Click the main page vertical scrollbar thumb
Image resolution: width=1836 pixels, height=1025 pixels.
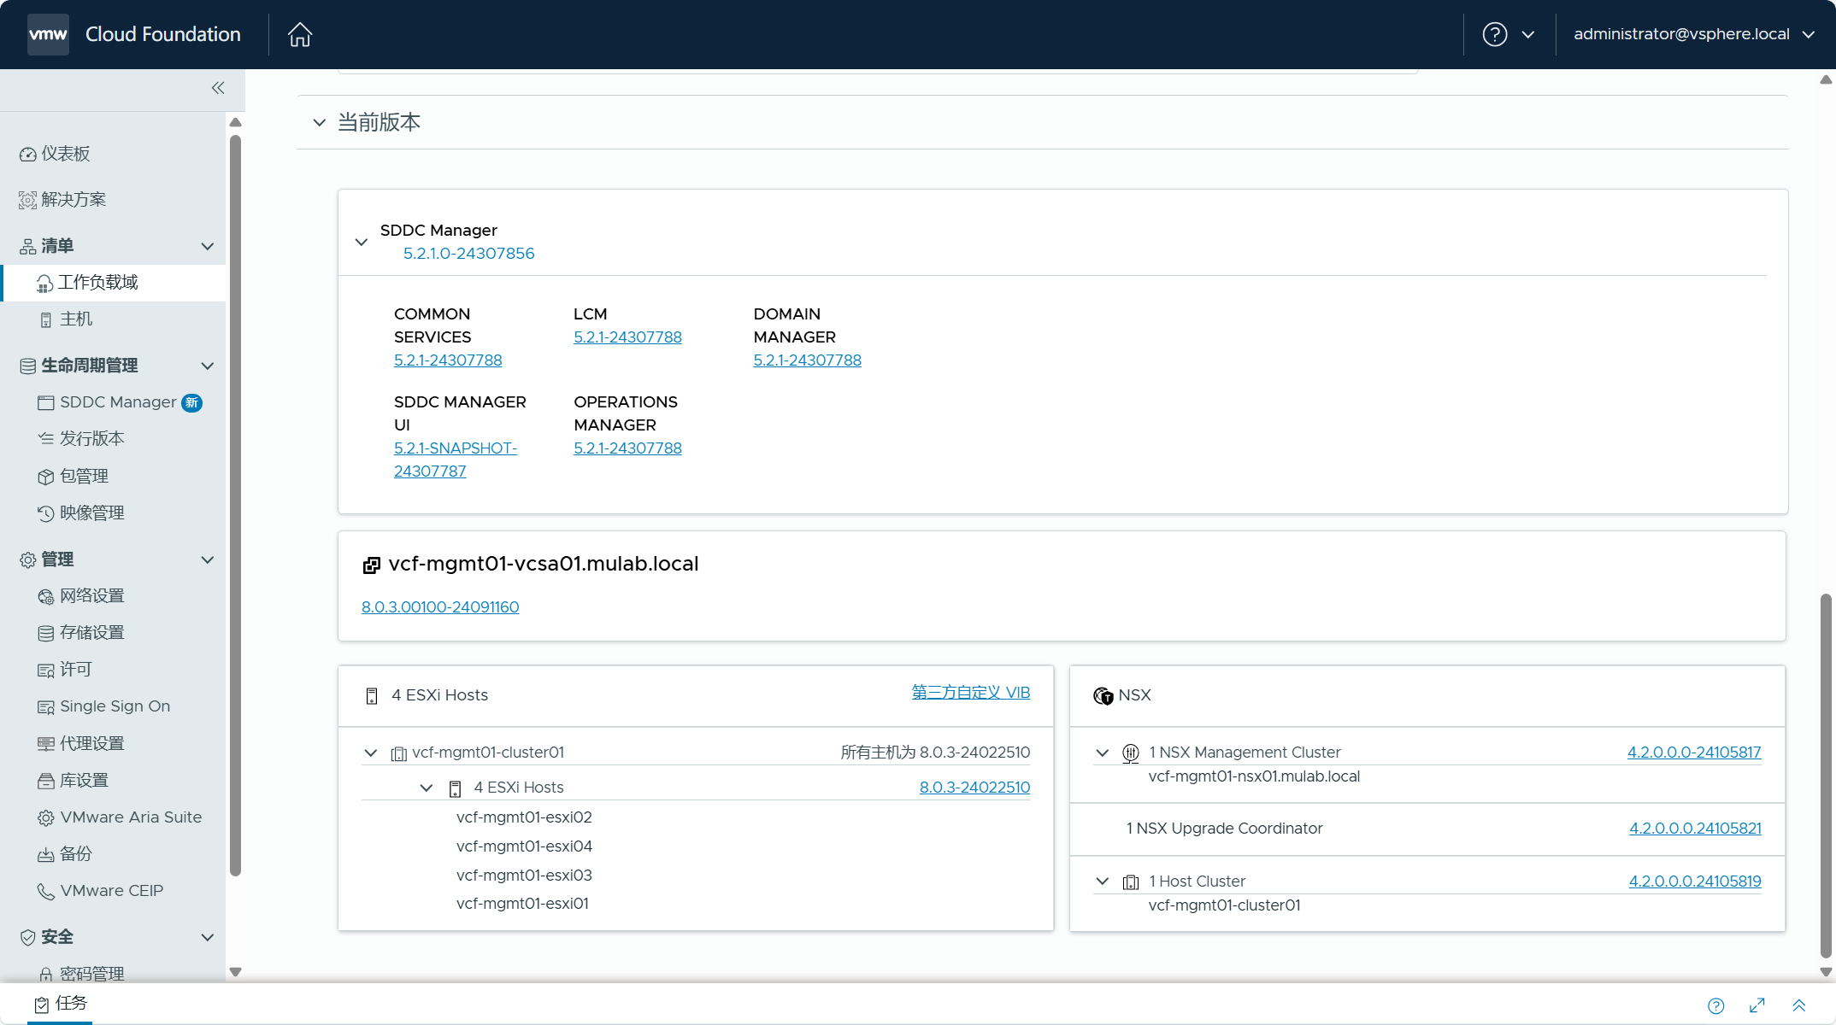click(1826, 776)
